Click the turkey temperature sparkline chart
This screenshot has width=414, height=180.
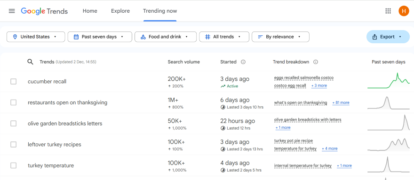pos(389,164)
